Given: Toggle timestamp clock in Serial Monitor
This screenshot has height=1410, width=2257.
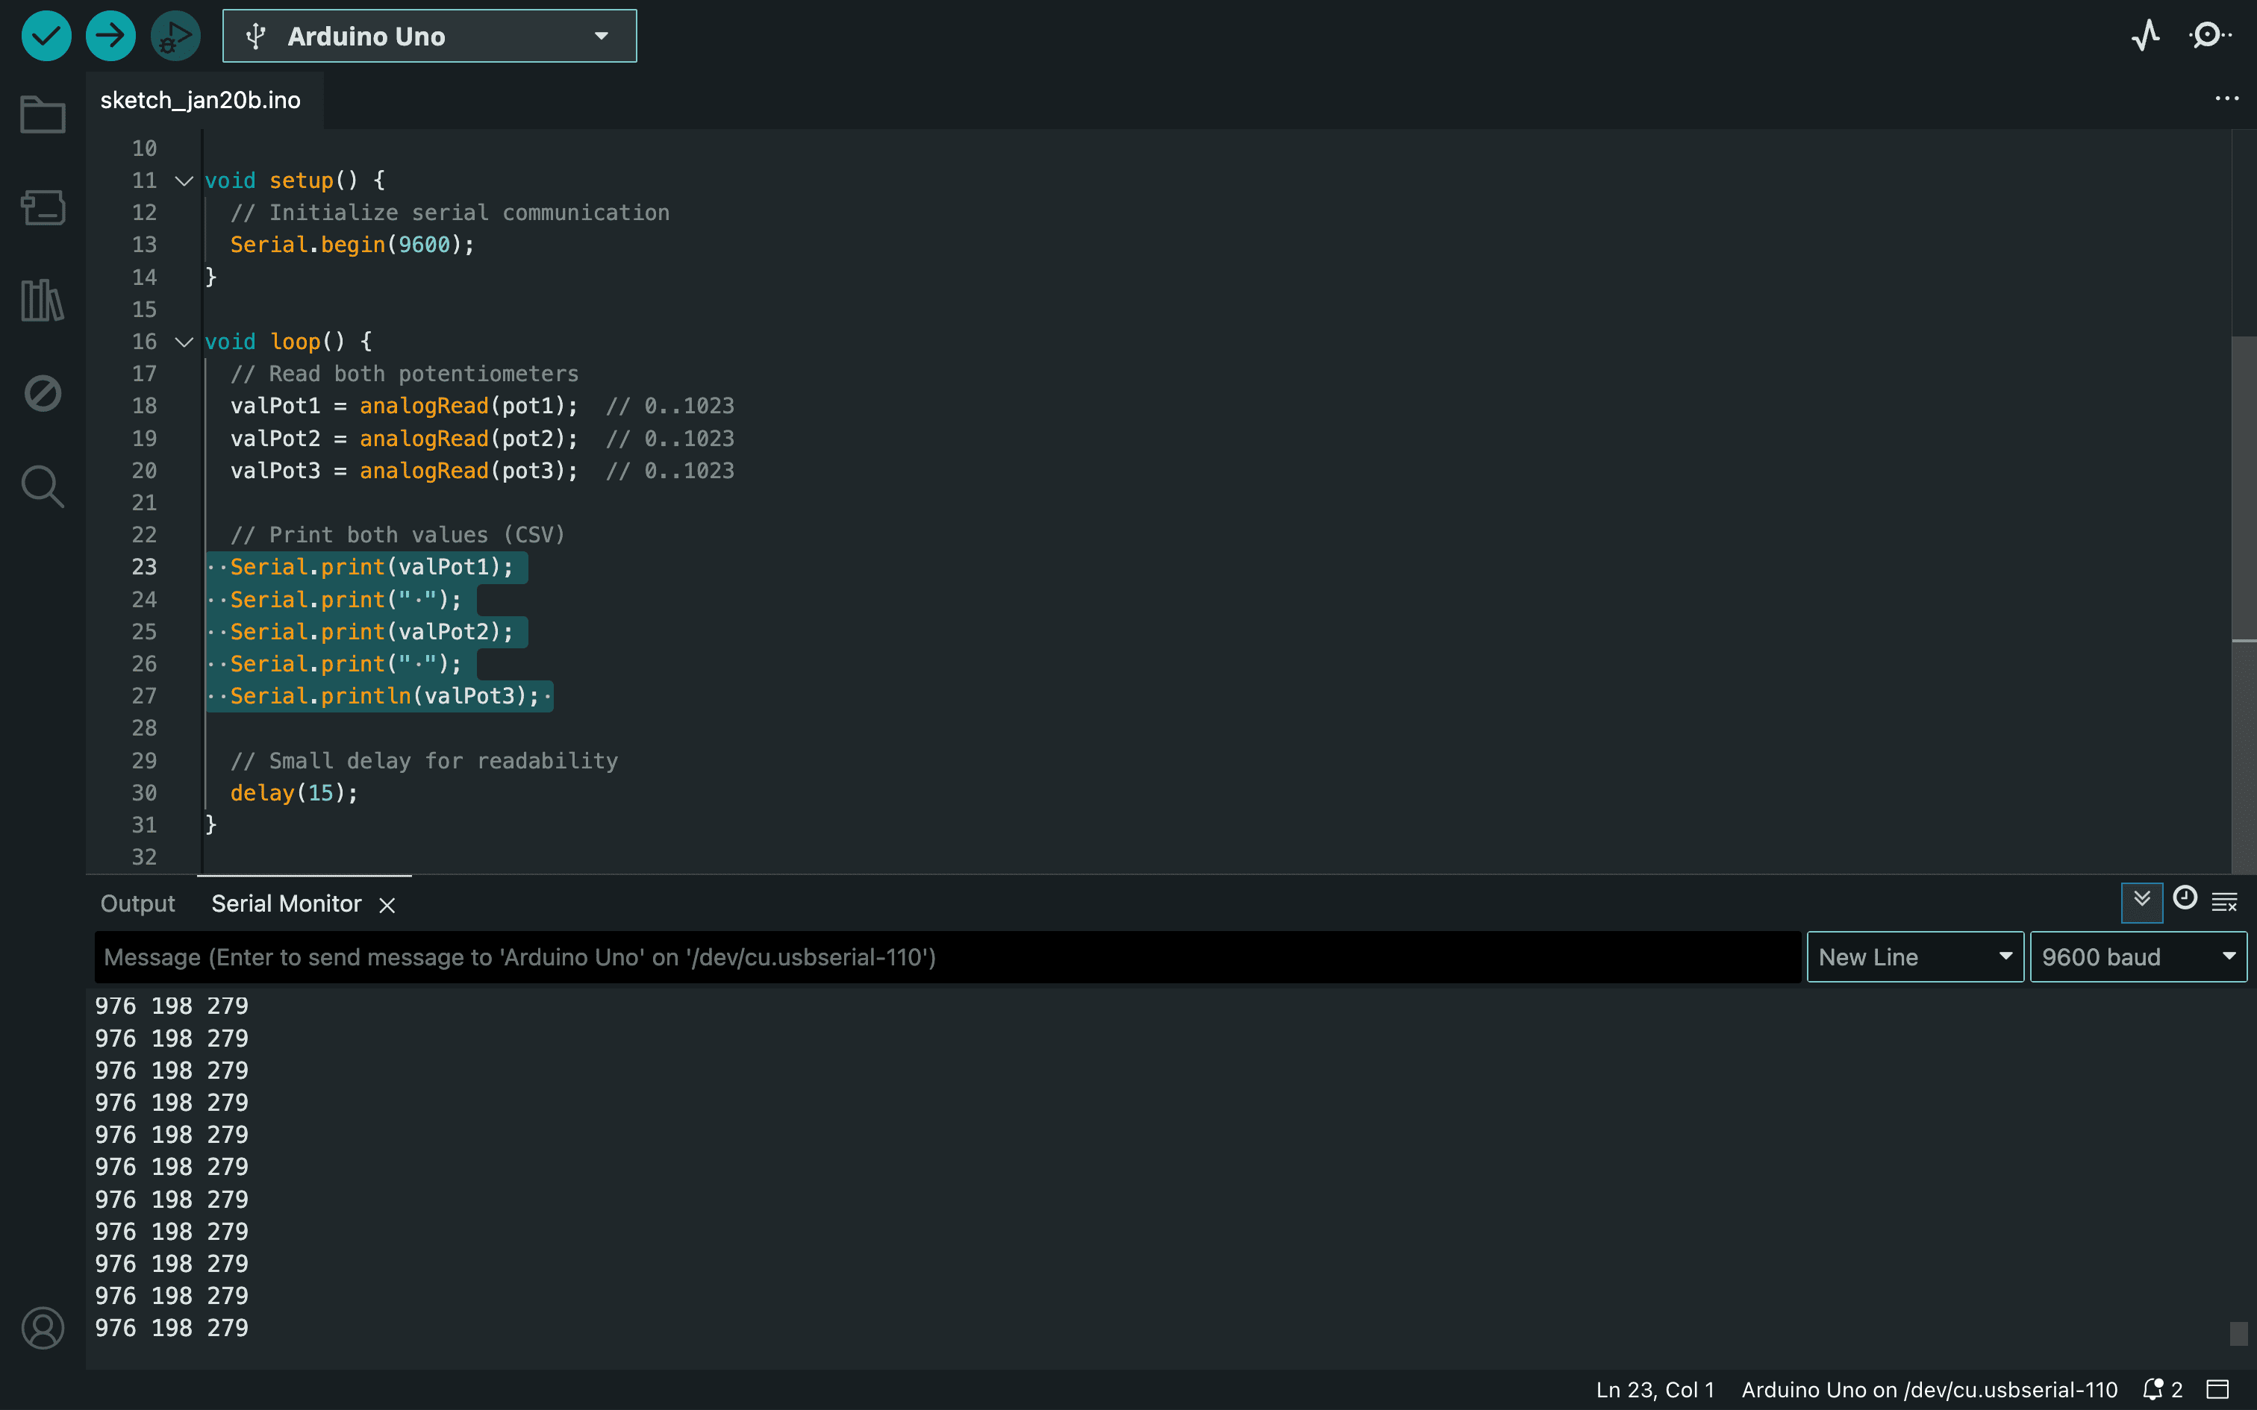Looking at the screenshot, I should pos(2185,899).
